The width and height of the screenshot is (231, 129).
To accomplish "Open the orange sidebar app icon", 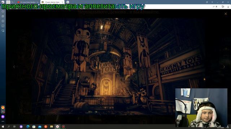I will (3, 107).
